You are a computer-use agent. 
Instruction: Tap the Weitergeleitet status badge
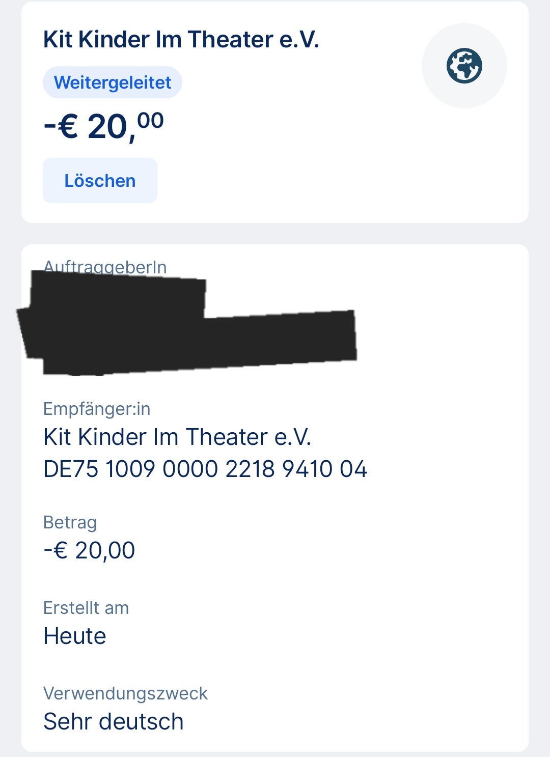tap(113, 82)
